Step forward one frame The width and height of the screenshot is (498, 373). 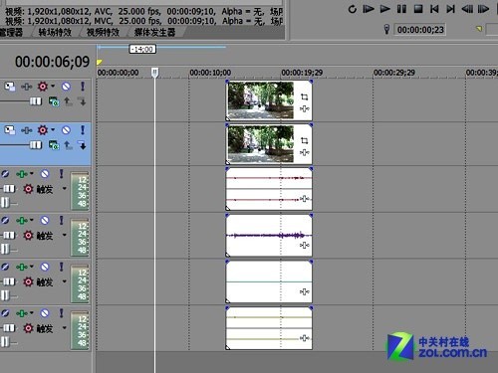[483, 9]
